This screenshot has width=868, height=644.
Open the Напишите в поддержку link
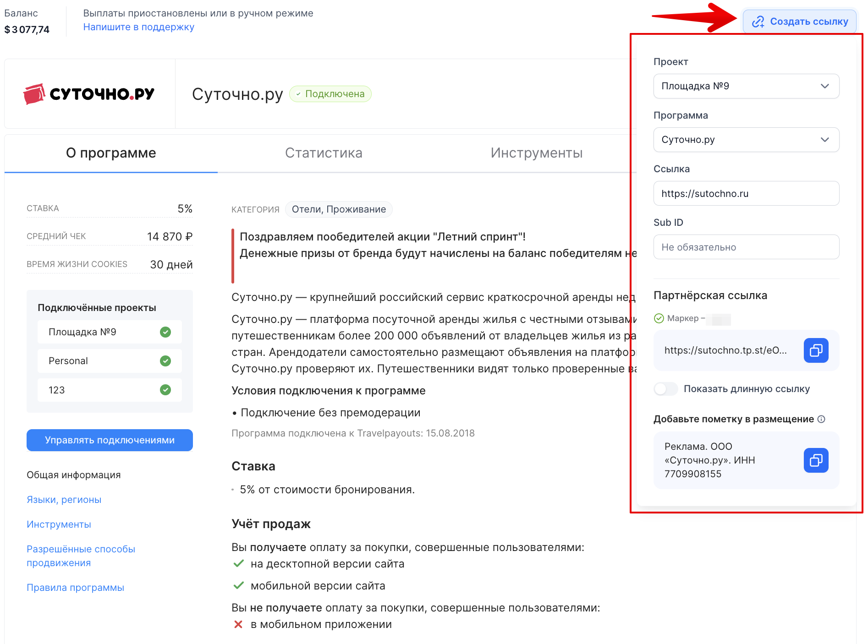pos(138,27)
